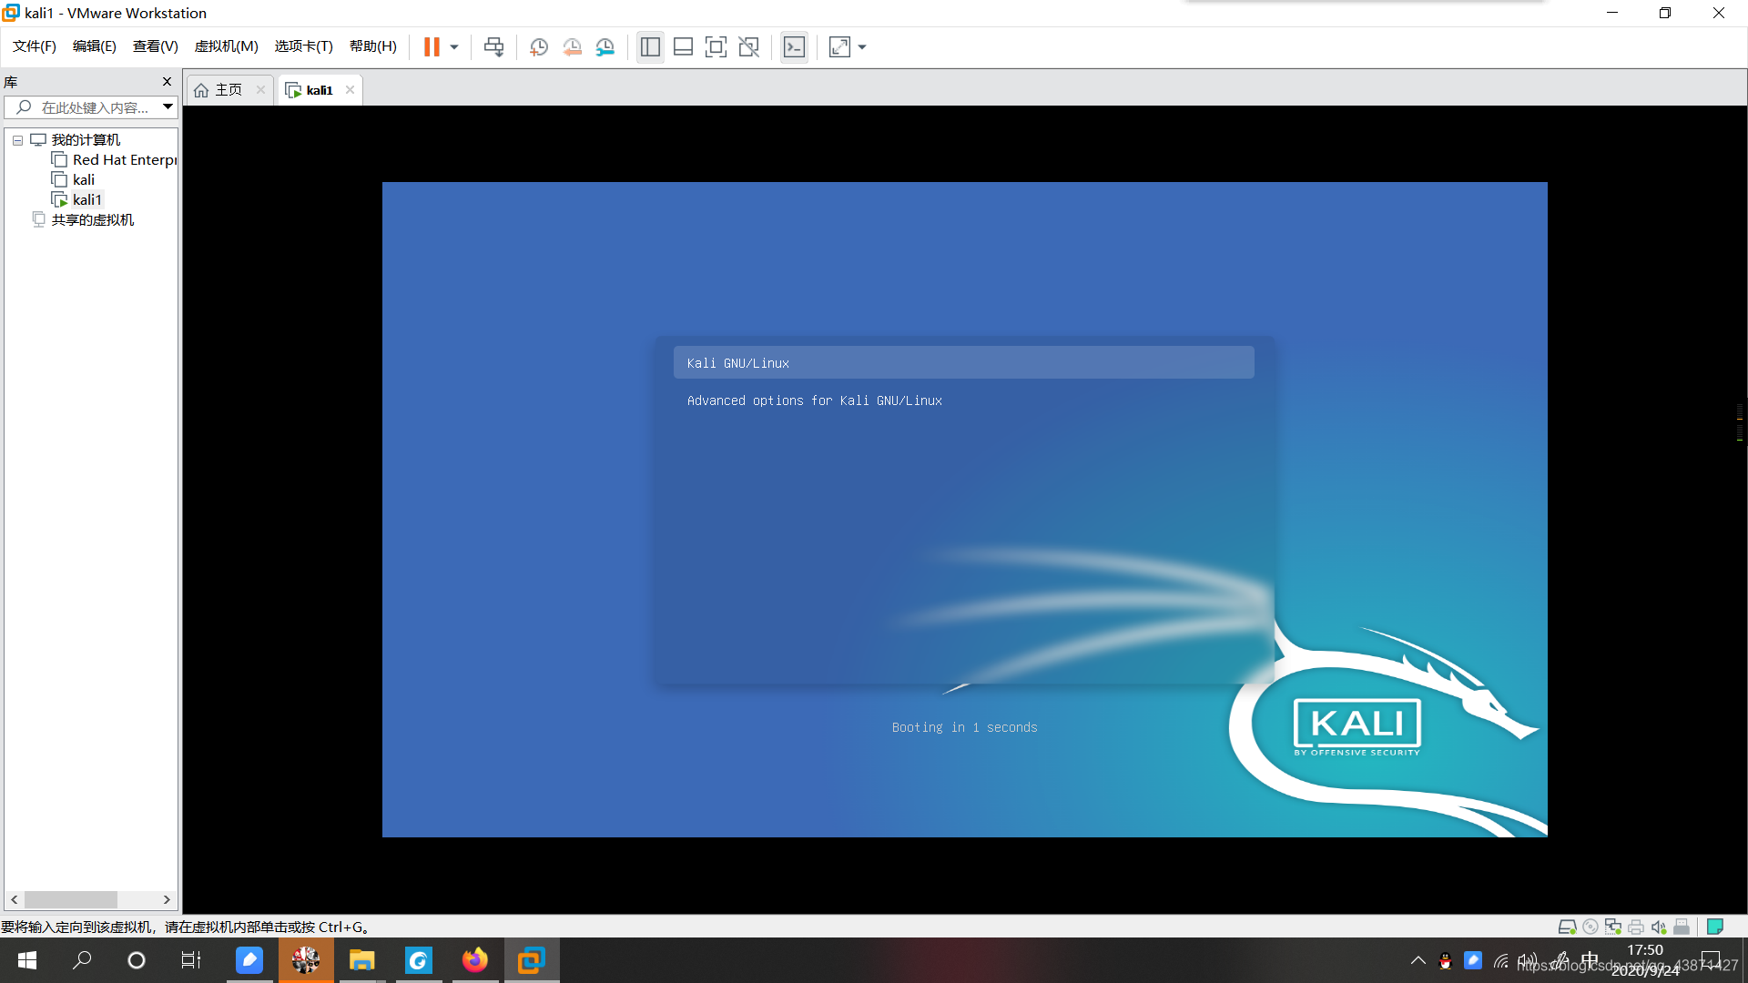
Task: Open the library search dropdown arrow
Action: [x=168, y=107]
